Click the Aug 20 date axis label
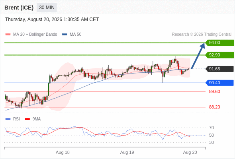235x159 pixels. [x=190, y=152]
